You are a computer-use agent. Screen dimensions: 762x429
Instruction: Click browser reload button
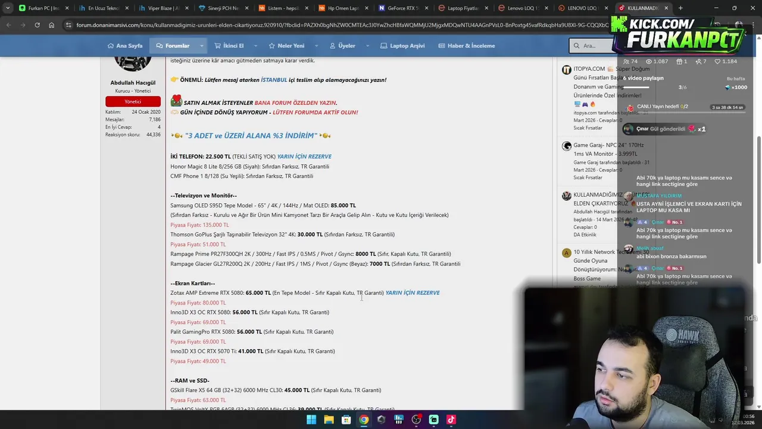tap(37, 25)
